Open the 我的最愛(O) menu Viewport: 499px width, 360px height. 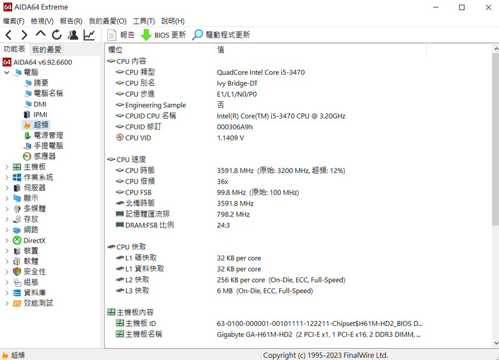tap(107, 21)
